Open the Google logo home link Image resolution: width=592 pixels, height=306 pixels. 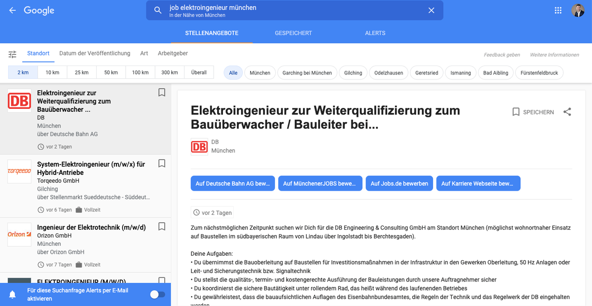point(39,10)
